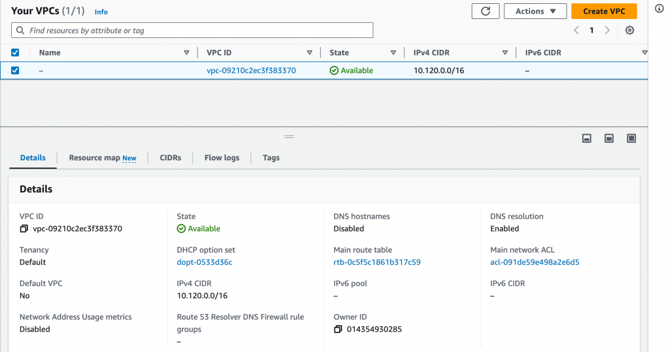Screen dimensions: 670x352
Task: Open the Details tab
Action: [x=33, y=158]
